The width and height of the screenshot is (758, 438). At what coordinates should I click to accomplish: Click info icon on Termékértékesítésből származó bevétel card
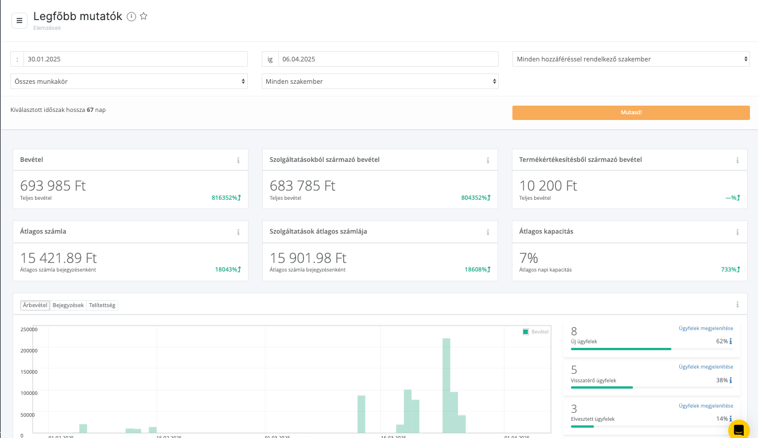coord(737,160)
